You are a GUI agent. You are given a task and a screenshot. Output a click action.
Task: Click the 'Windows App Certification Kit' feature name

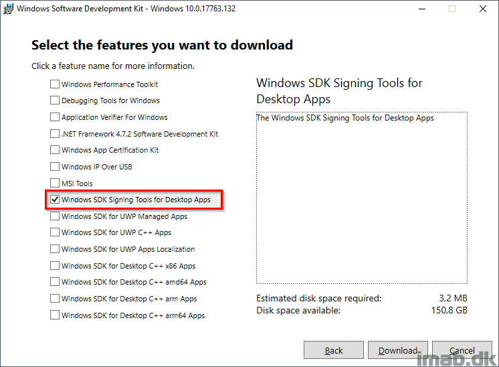[110, 150]
